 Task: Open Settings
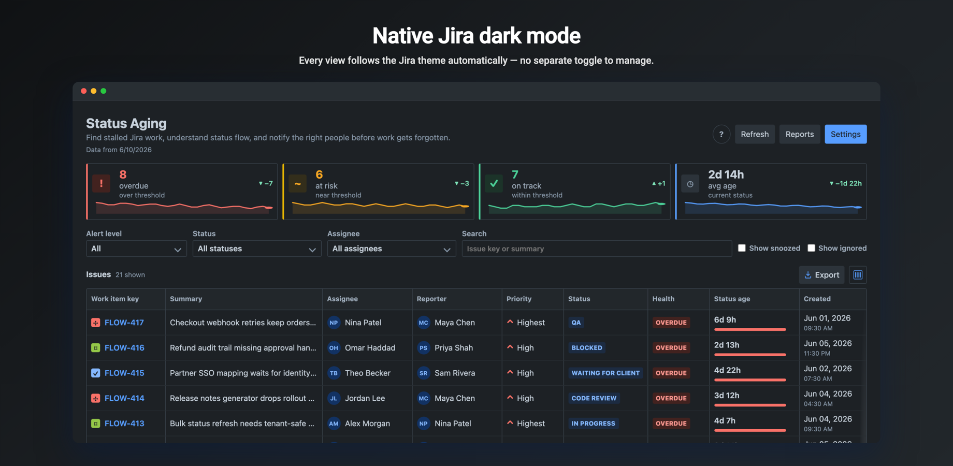846,134
